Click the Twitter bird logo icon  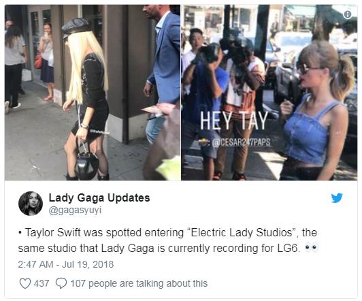tap(337, 198)
